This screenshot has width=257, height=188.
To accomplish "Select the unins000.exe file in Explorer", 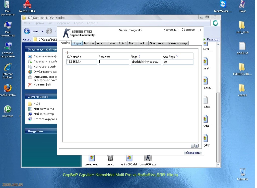I will coord(148,161).
